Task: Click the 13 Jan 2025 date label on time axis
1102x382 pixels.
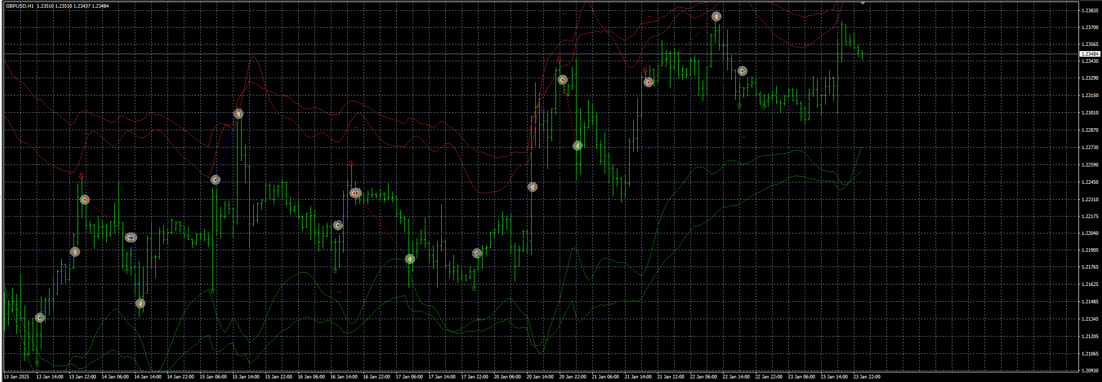Action: (16, 377)
